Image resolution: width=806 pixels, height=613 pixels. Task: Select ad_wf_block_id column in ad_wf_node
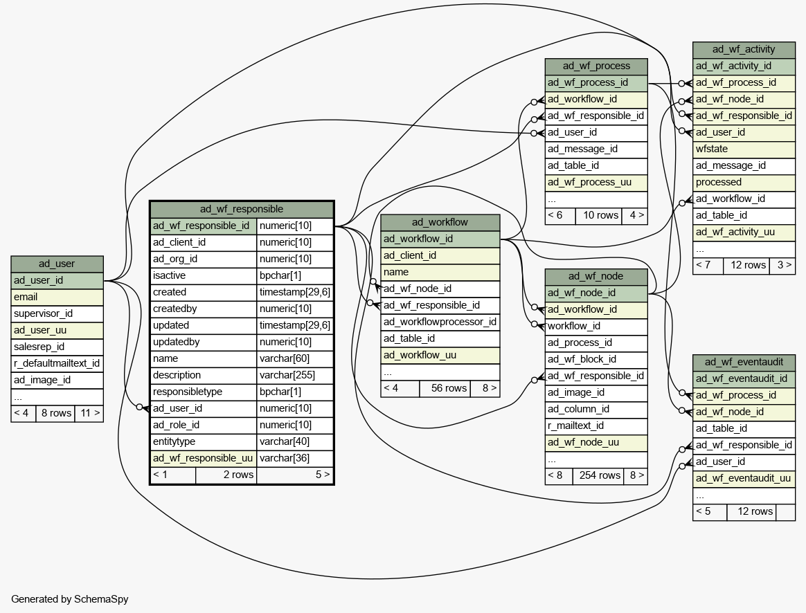pyautogui.click(x=596, y=359)
